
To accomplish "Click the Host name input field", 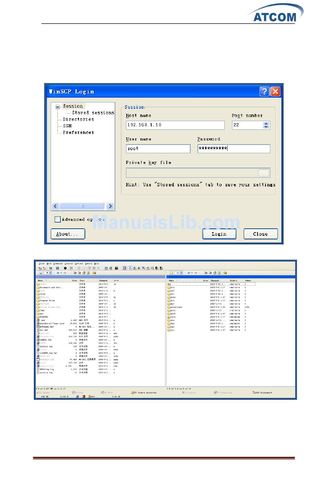I will coord(175,125).
